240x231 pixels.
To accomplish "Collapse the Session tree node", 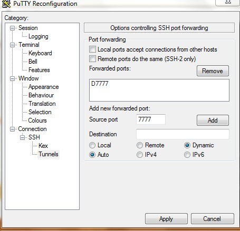I will (12, 28).
